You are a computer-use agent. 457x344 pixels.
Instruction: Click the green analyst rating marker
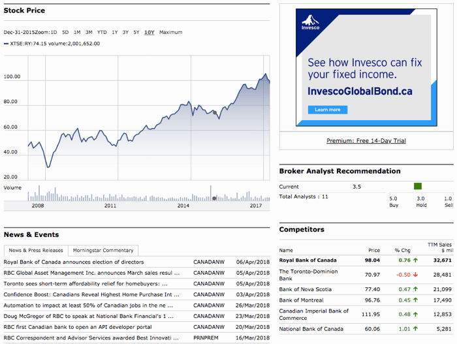coord(418,186)
